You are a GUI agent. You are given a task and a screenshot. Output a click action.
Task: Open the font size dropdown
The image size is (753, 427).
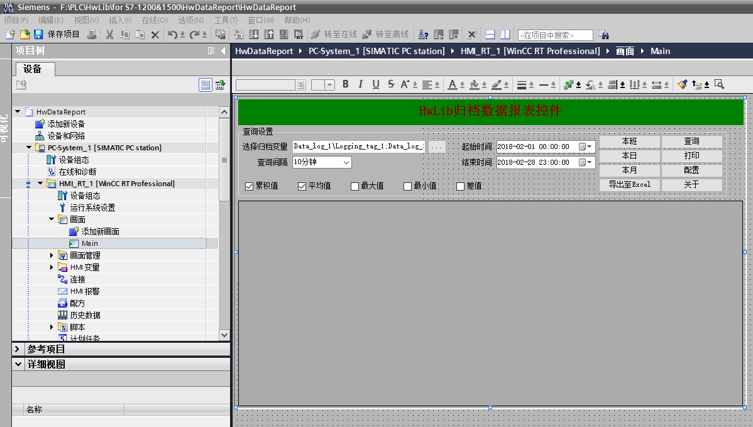[329, 85]
